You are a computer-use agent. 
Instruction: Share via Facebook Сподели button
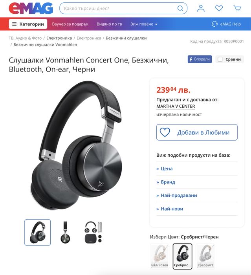pyautogui.click(x=200, y=59)
